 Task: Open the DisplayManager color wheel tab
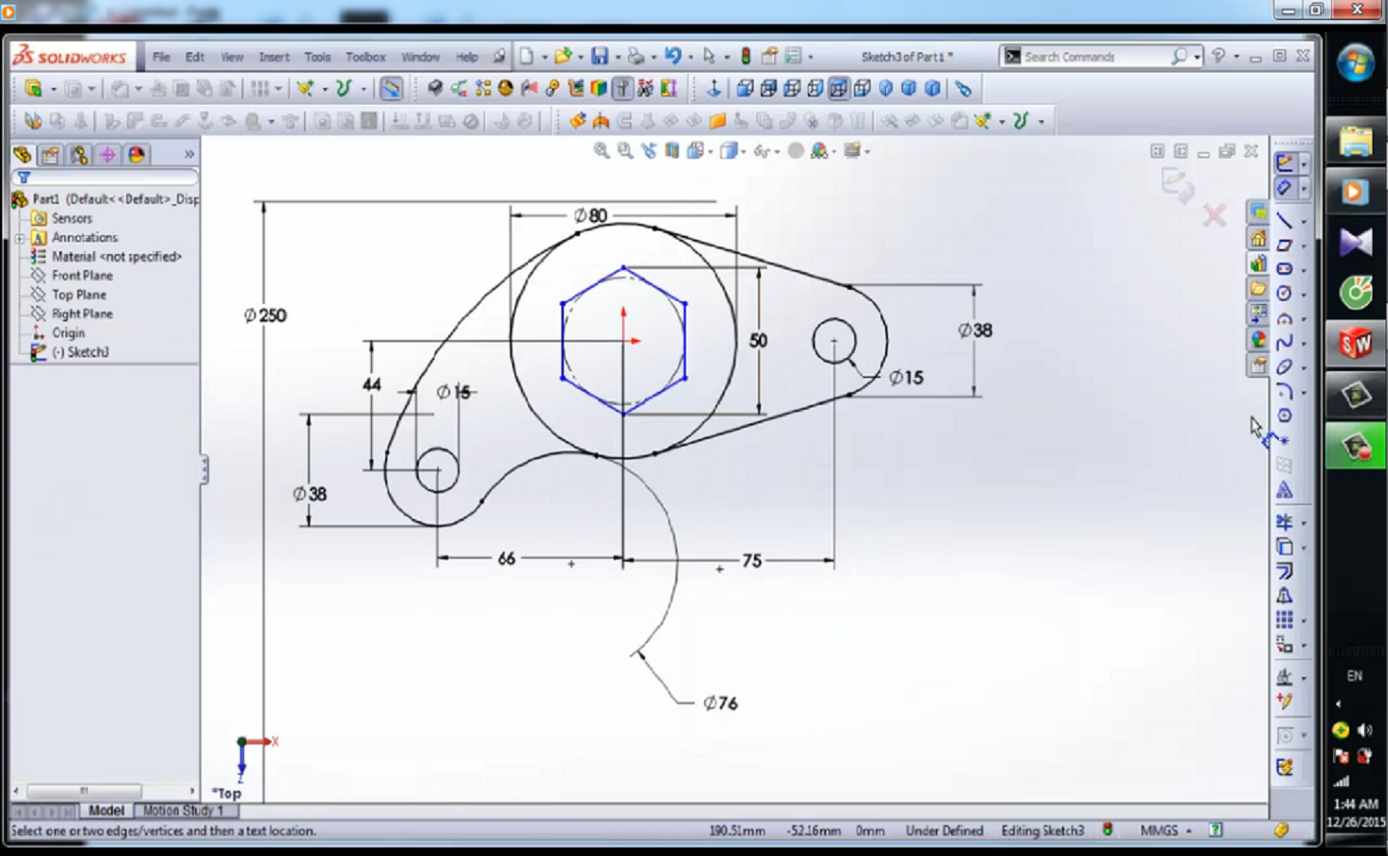tap(136, 155)
